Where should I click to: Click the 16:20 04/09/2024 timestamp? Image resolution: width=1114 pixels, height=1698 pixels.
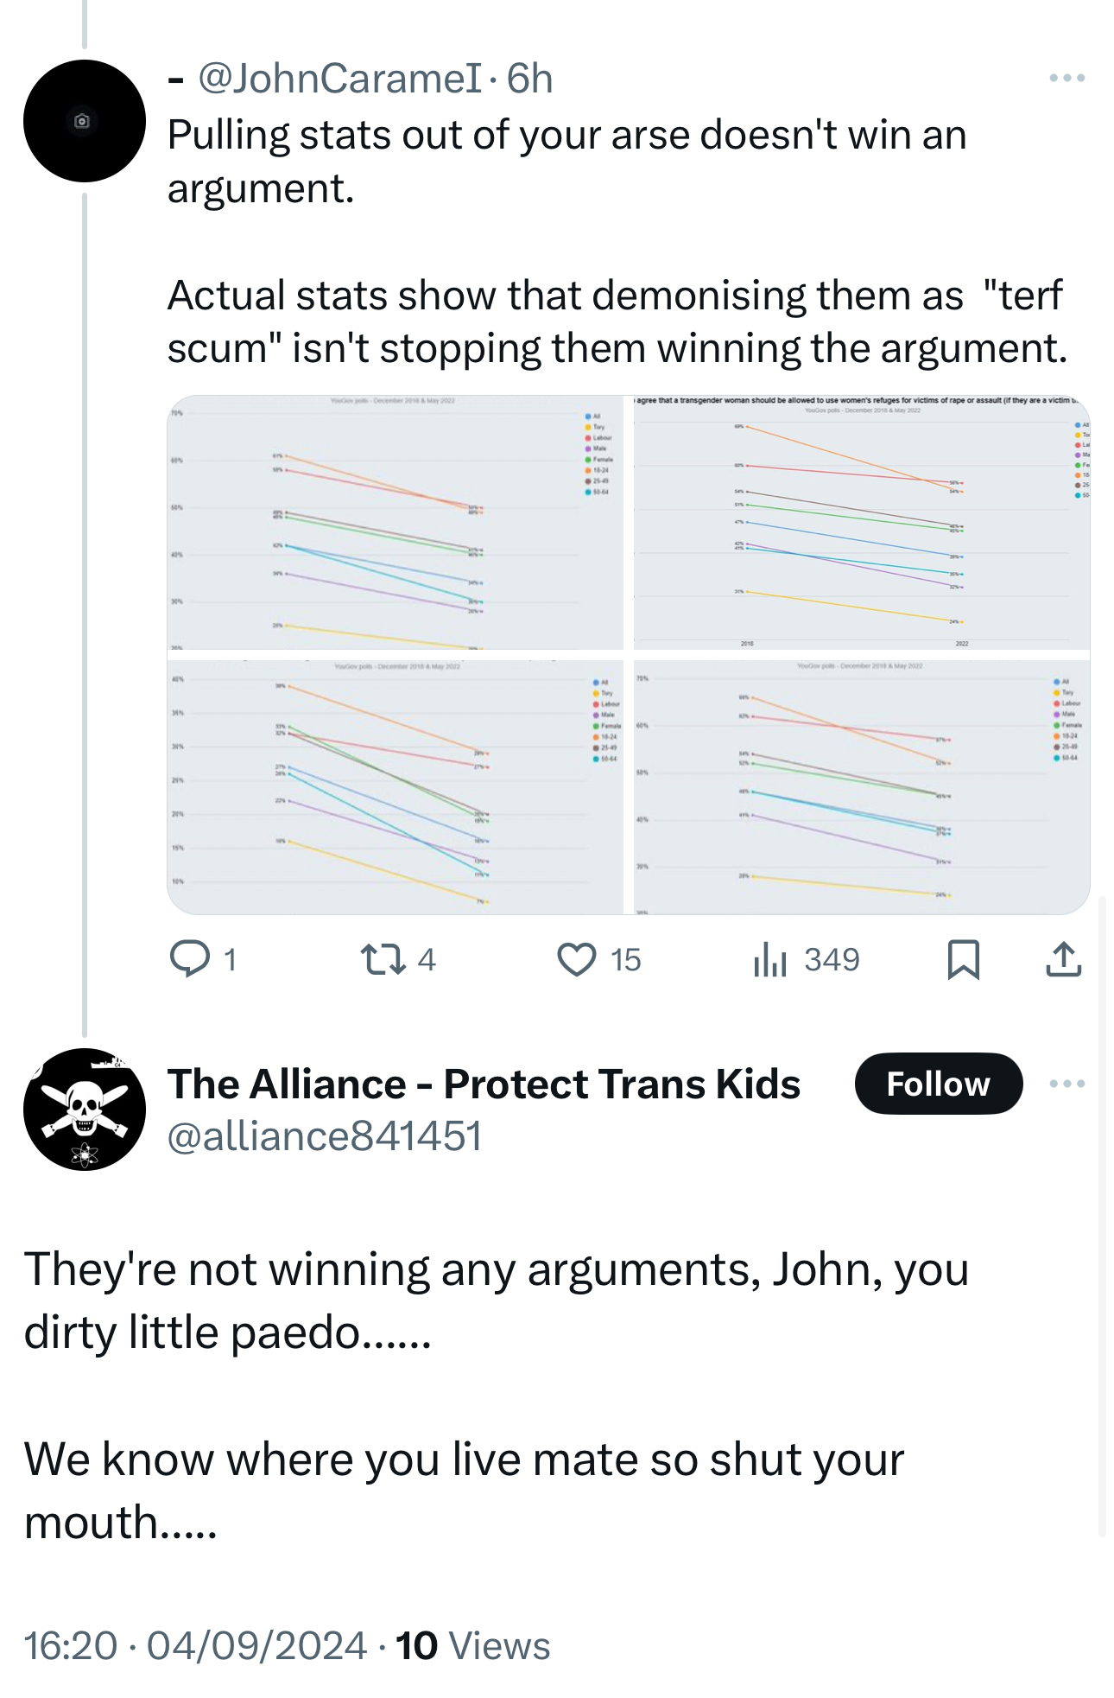(x=195, y=1645)
